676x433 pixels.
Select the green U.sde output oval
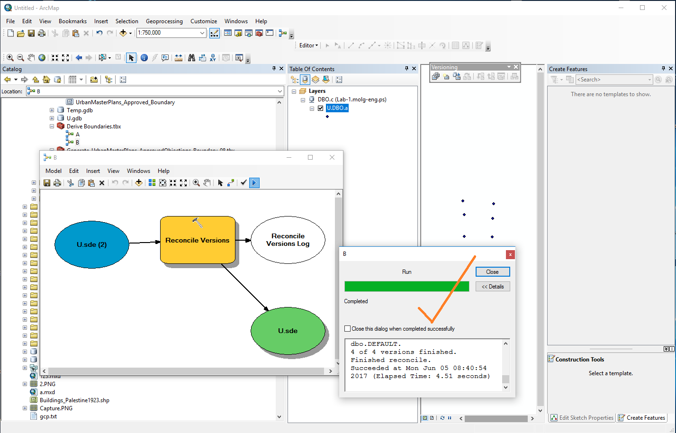(x=288, y=331)
